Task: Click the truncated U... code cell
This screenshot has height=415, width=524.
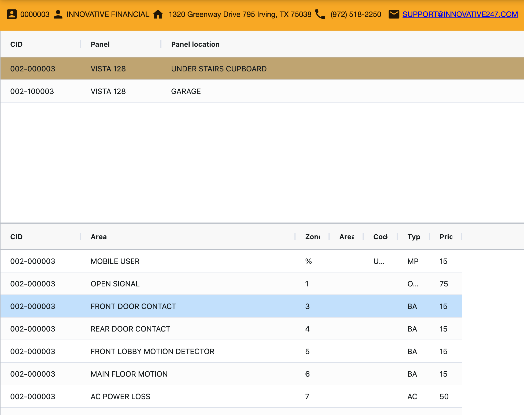Action: tap(379, 261)
